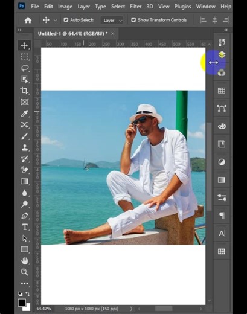Select the Rectangular Marquee tool
Image resolution: width=247 pixels, height=314 pixels.
(24, 57)
